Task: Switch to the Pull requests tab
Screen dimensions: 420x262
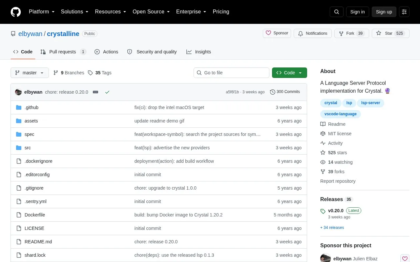Action: (x=63, y=52)
